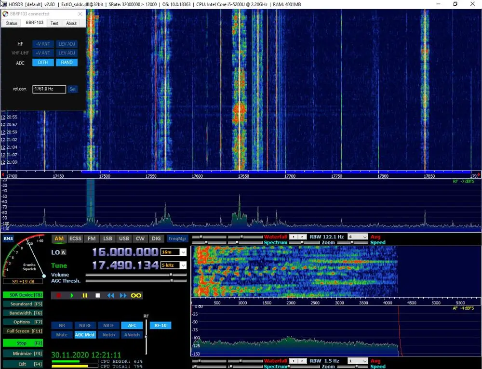Pause playback with the yellow pause icon
Screen dimensions: 482x369
point(85,295)
